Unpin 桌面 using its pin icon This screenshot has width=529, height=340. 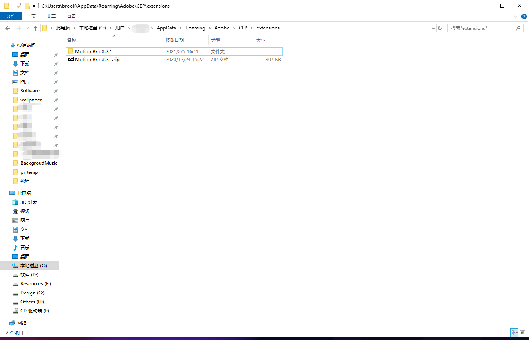tap(56, 55)
